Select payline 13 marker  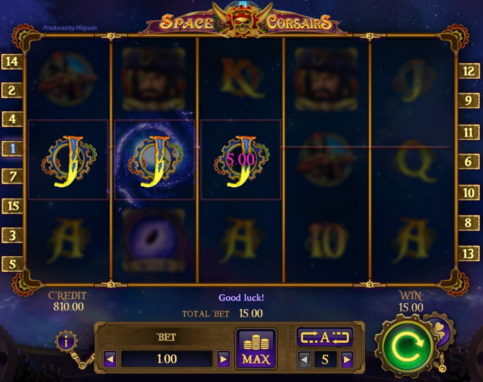point(469,253)
